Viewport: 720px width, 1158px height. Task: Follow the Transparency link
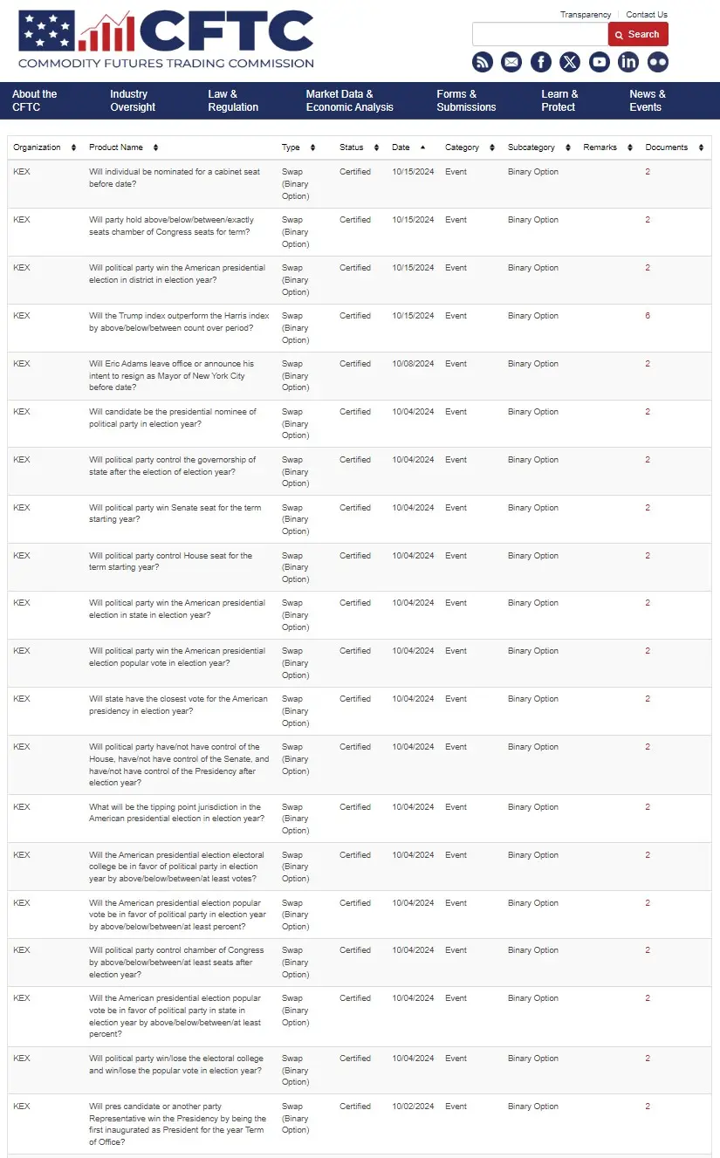point(586,15)
